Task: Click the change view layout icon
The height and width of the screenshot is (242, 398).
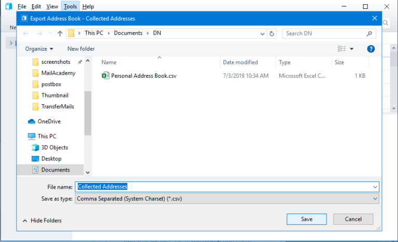Action: (x=342, y=49)
